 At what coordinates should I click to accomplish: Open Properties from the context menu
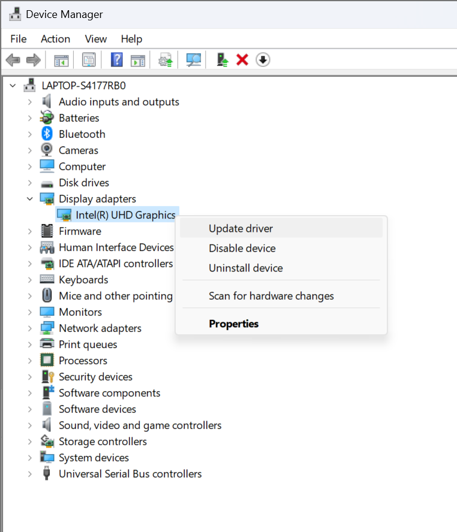(281, 324)
